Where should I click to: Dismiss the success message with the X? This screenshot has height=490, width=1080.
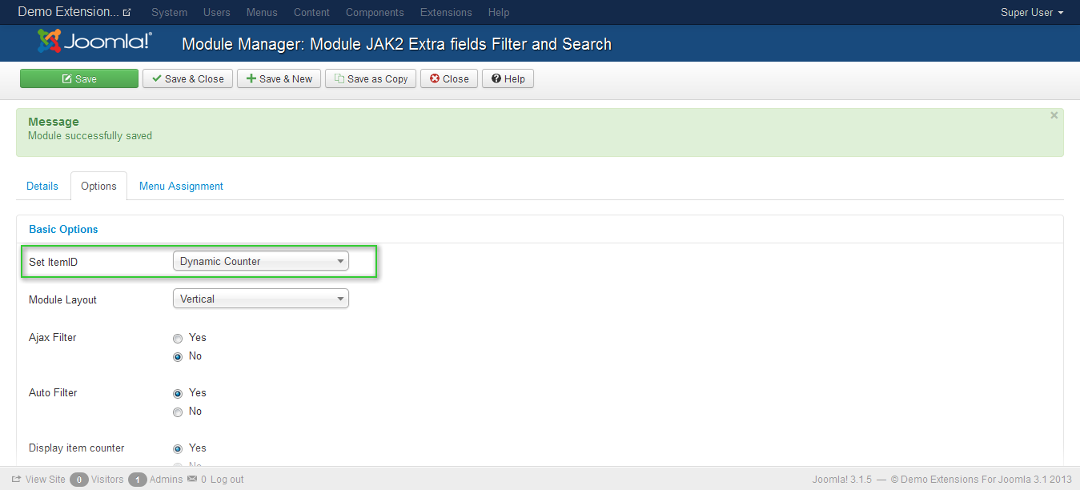pos(1054,115)
